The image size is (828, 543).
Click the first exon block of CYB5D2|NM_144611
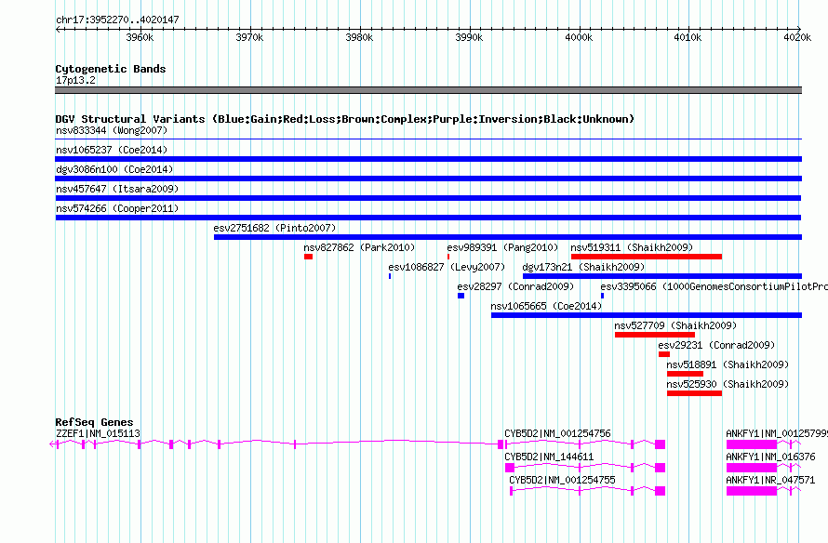tap(510, 468)
